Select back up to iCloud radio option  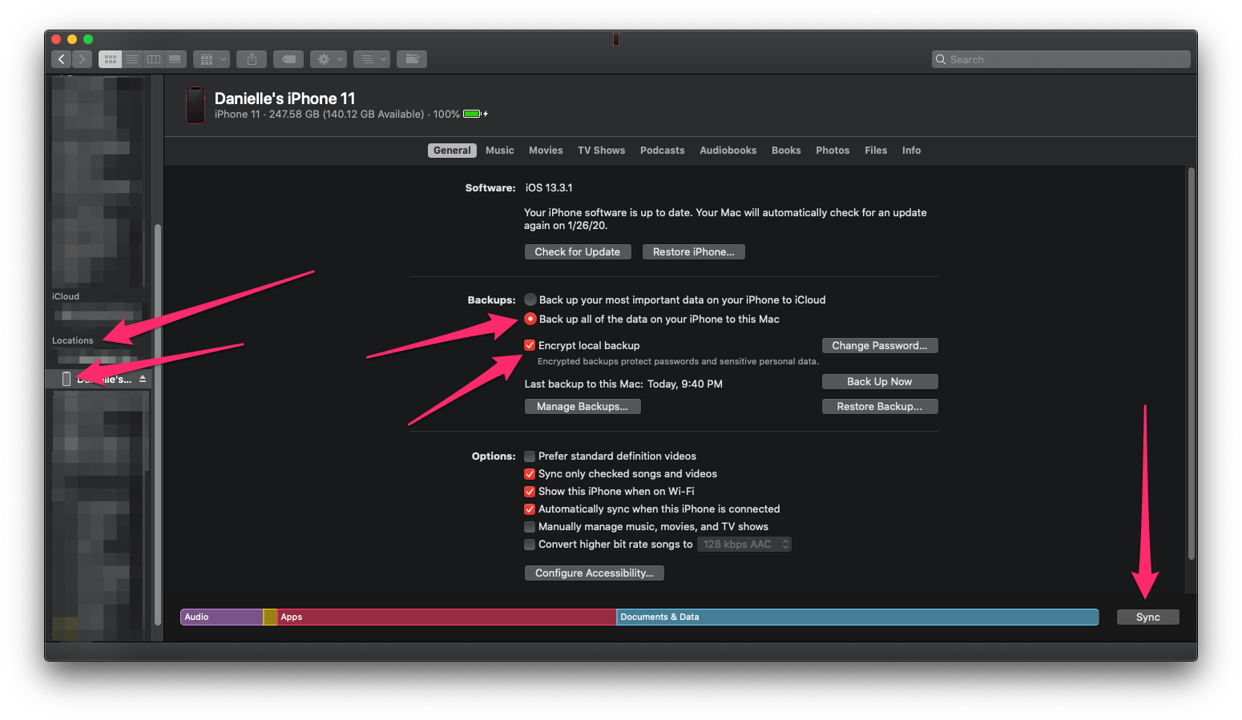pos(530,300)
